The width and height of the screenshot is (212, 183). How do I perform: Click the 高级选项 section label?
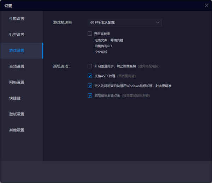tap(61, 66)
